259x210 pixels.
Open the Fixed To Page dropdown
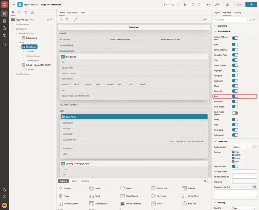coord(244,208)
